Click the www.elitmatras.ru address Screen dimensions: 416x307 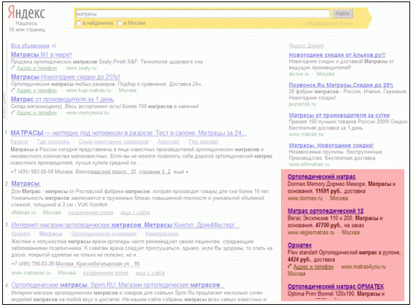click(x=309, y=164)
